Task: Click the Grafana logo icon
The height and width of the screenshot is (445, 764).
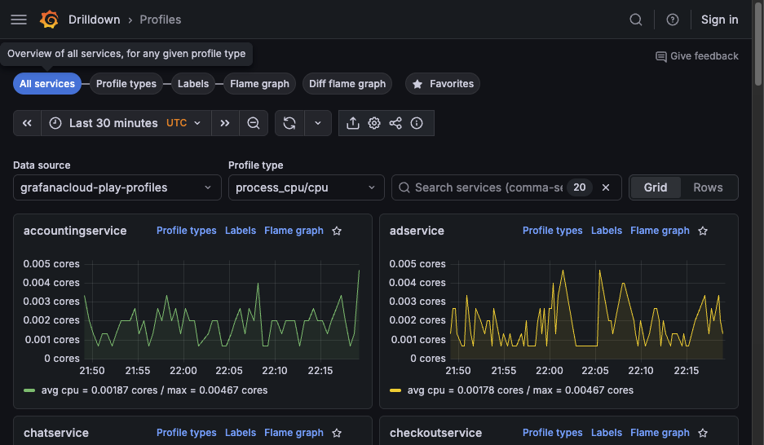Action: (x=49, y=20)
